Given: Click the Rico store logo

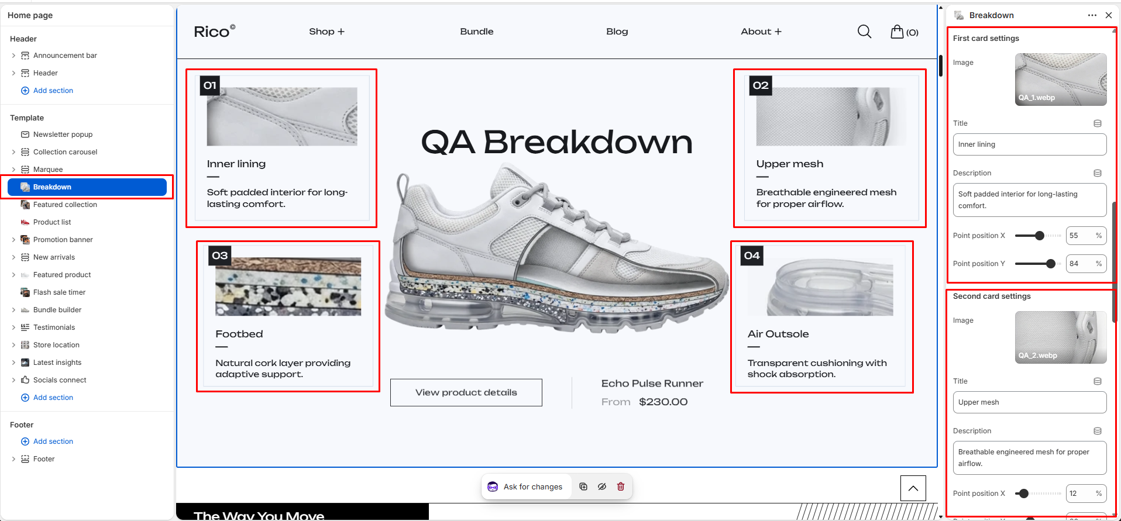Looking at the screenshot, I should (x=215, y=32).
